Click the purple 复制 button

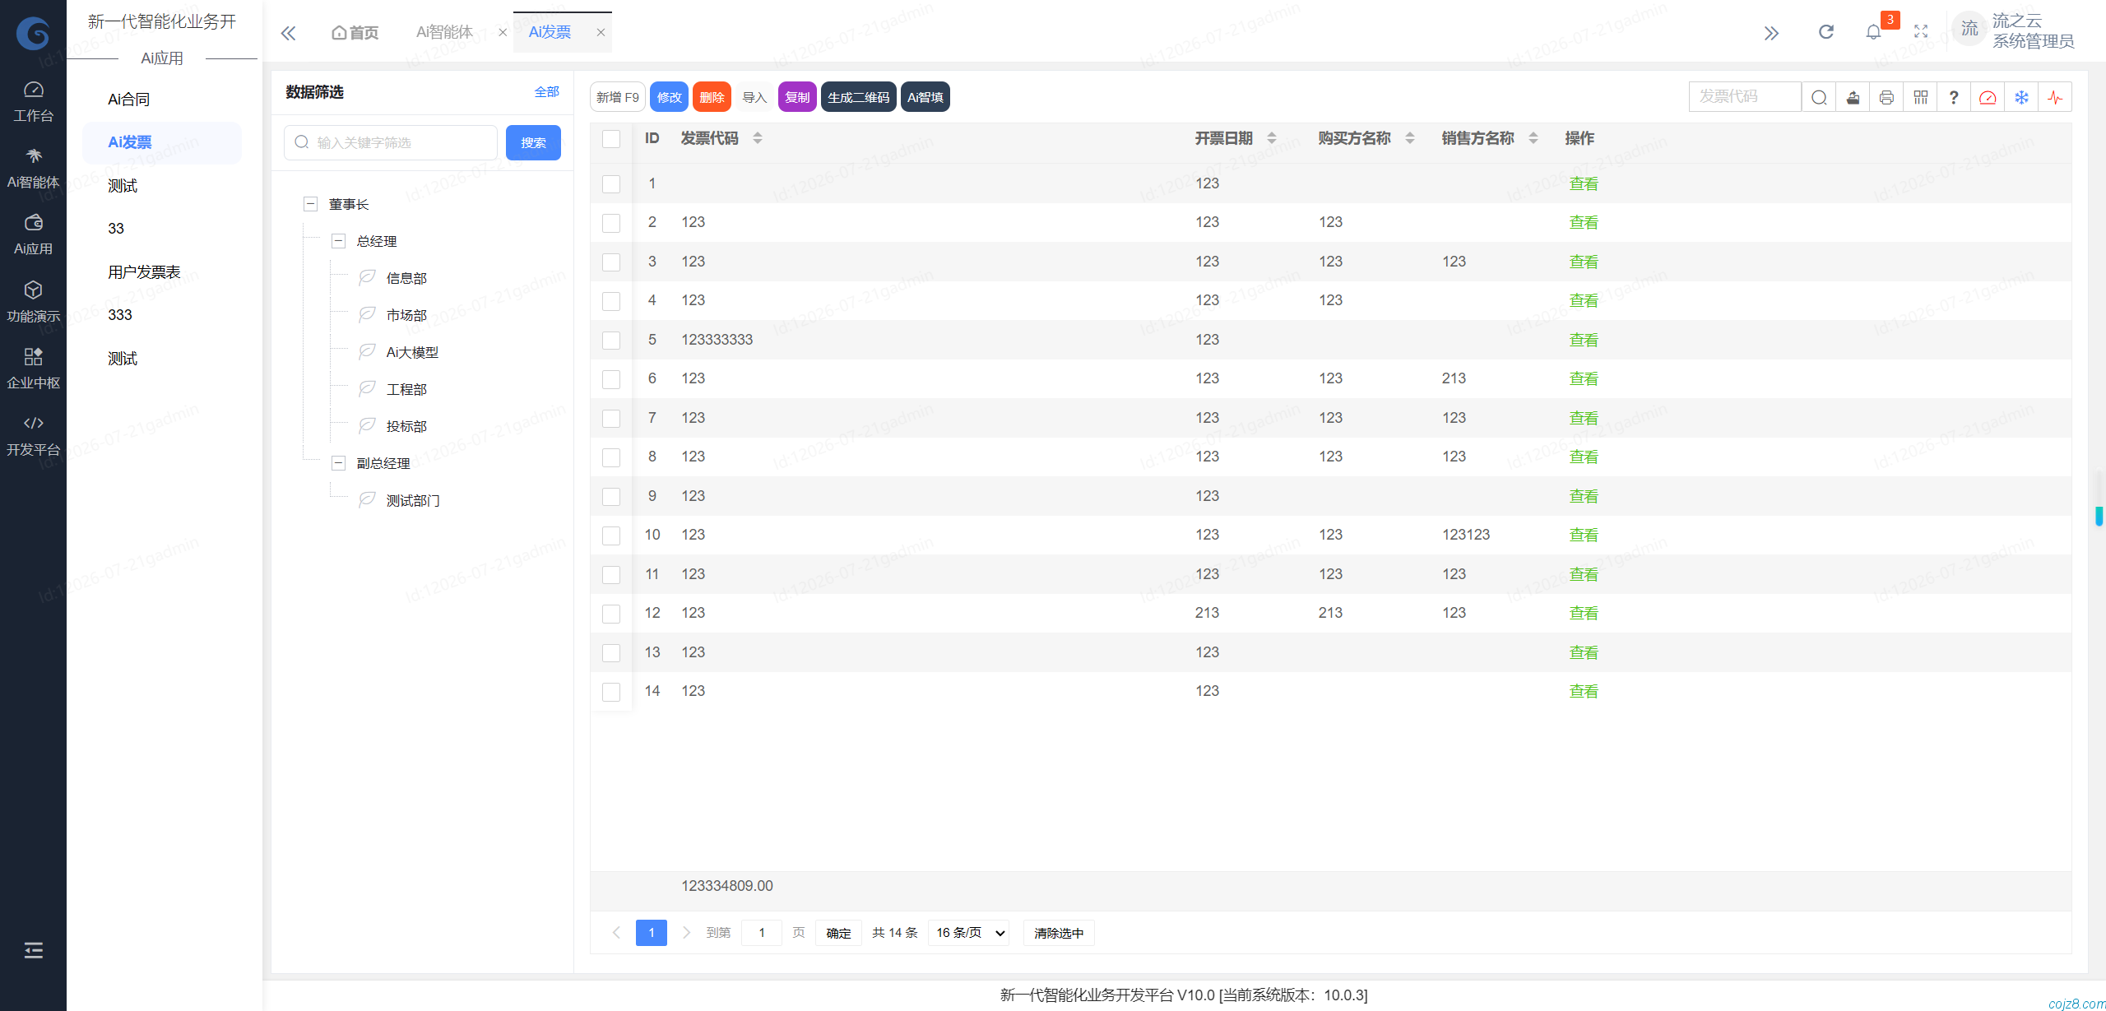tap(797, 97)
